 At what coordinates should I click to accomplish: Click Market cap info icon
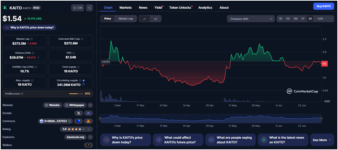point(32,39)
